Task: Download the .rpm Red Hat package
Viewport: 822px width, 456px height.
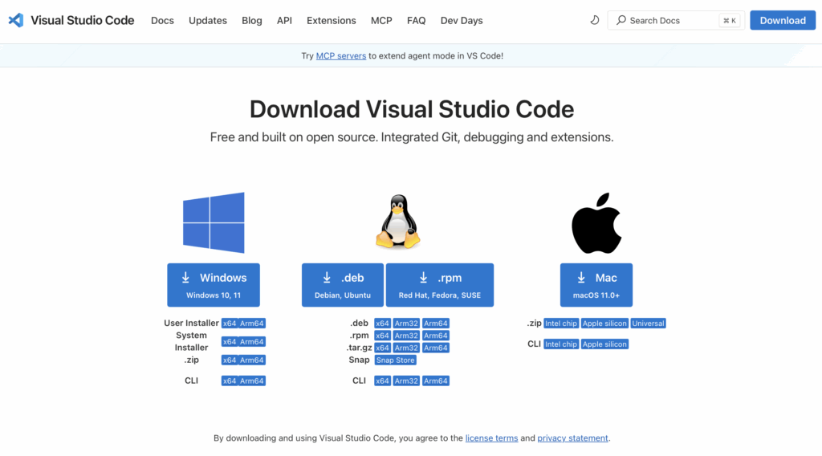Action: click(440, 285)
